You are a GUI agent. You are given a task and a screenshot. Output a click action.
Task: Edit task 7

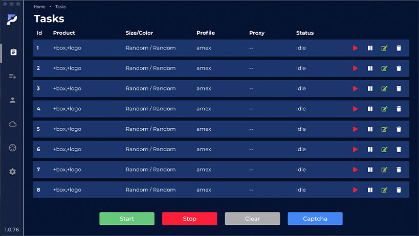coord(384,170)
